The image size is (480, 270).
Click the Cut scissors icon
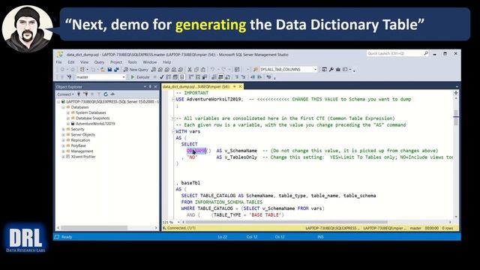tap(190, 70)
